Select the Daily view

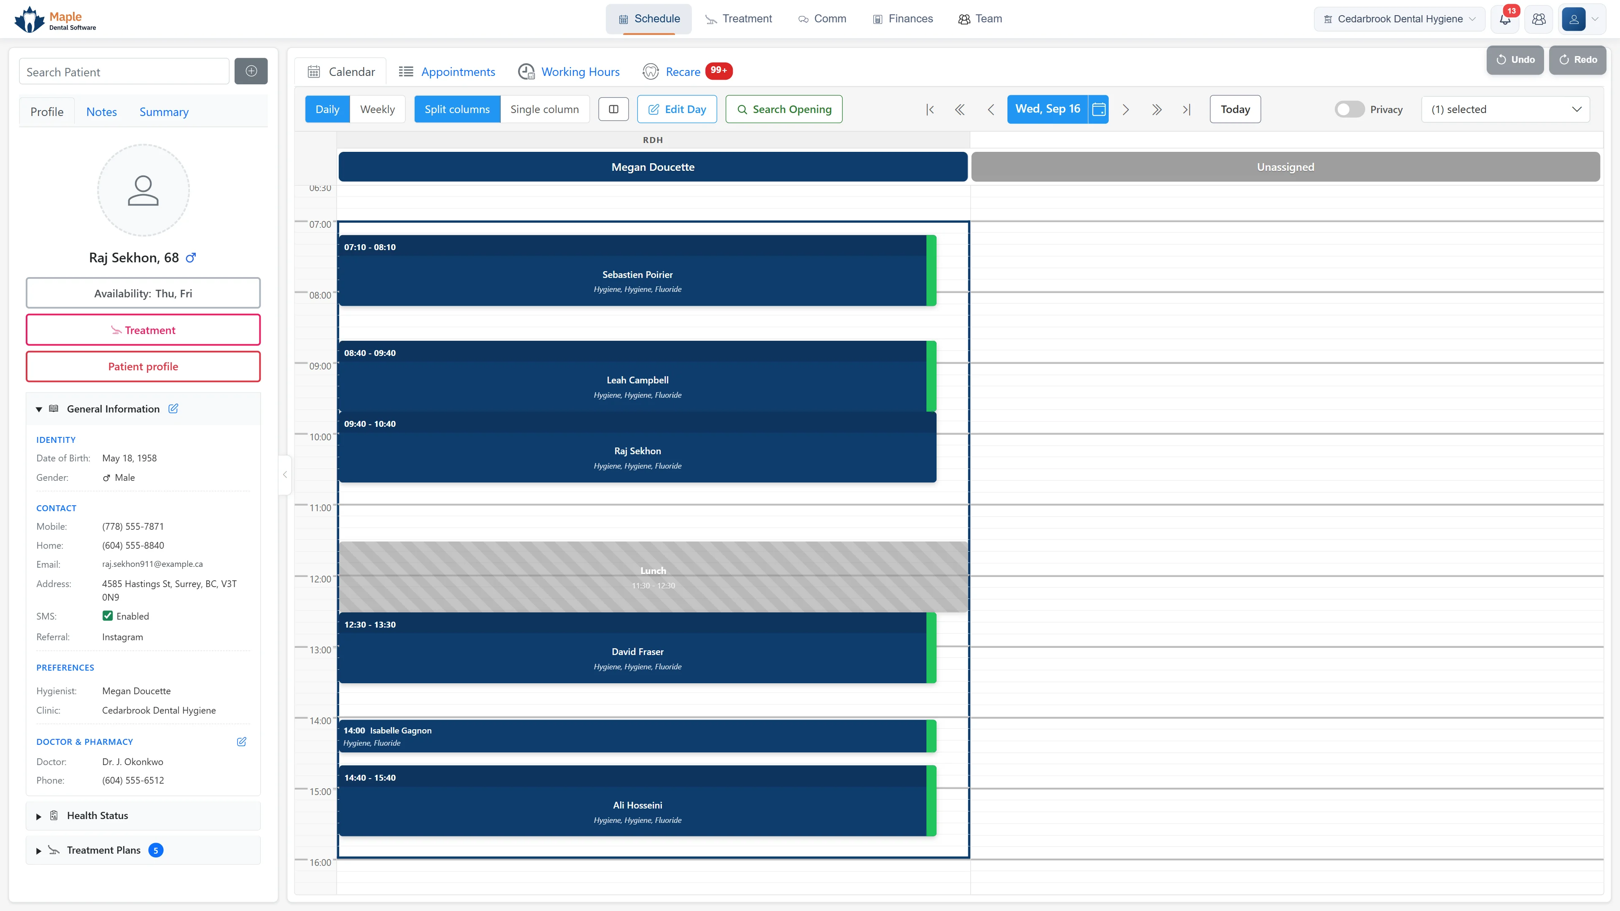click(x=327, y=109)
